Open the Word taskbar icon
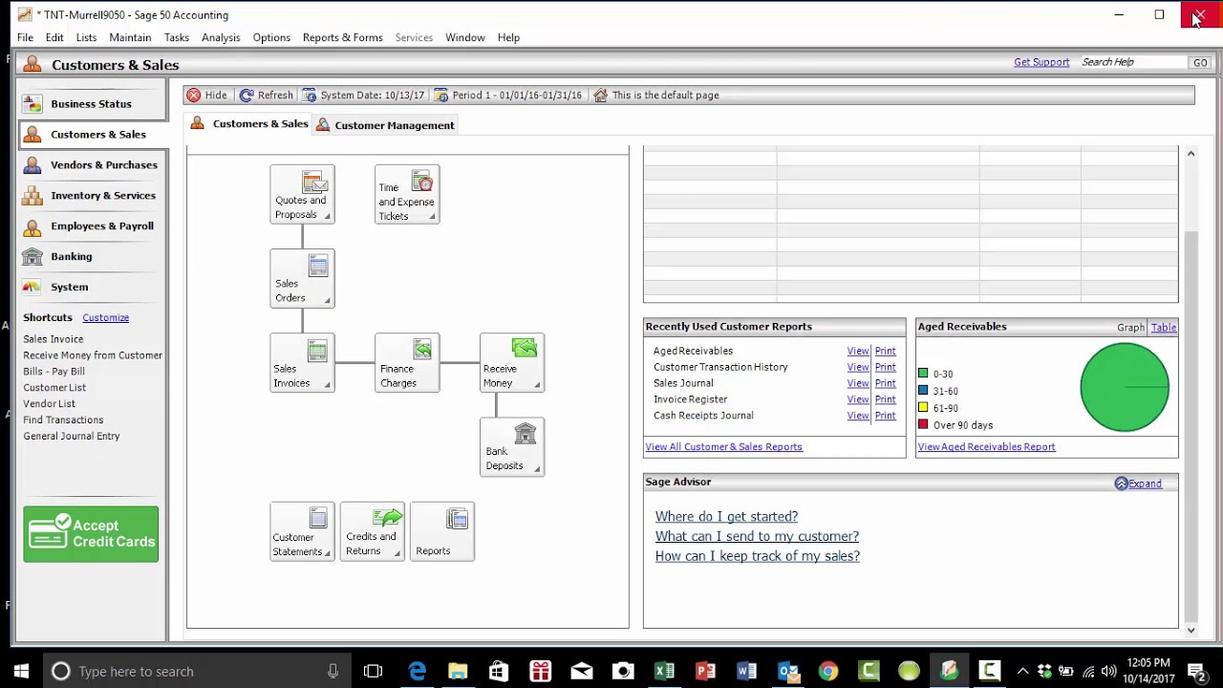 point(746,672)
